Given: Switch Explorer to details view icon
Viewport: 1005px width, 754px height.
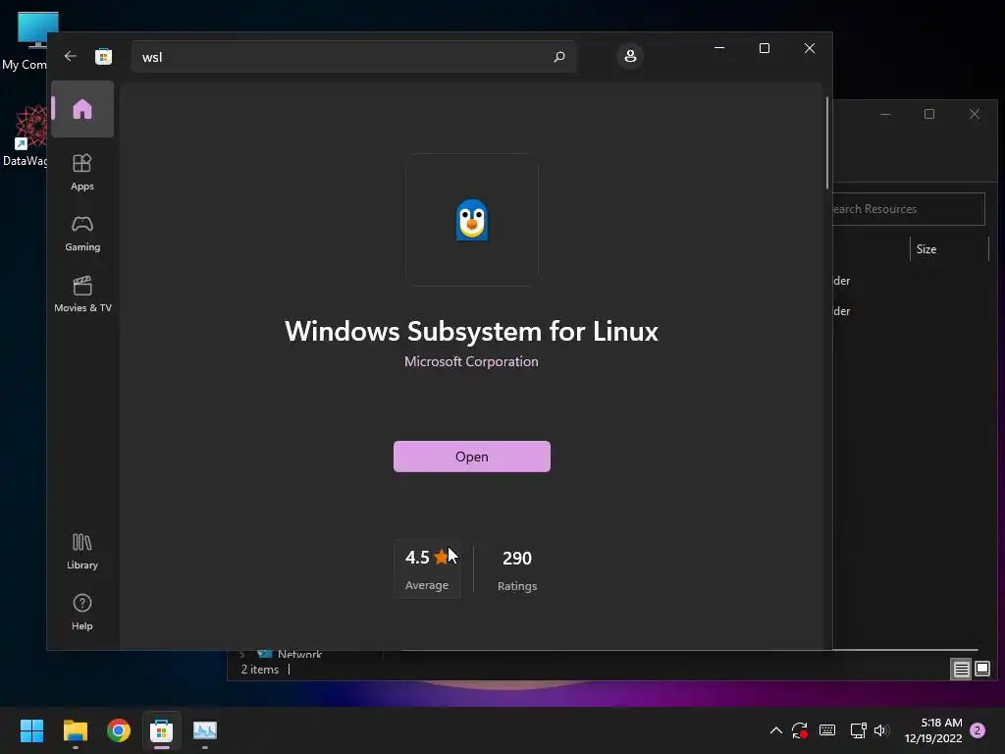Looking at the screenshot, I should 962,670.
